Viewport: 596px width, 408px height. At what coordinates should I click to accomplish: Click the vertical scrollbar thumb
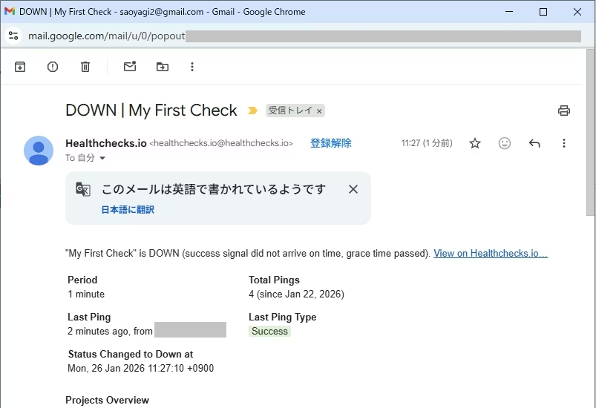click(x=590, y=133)
